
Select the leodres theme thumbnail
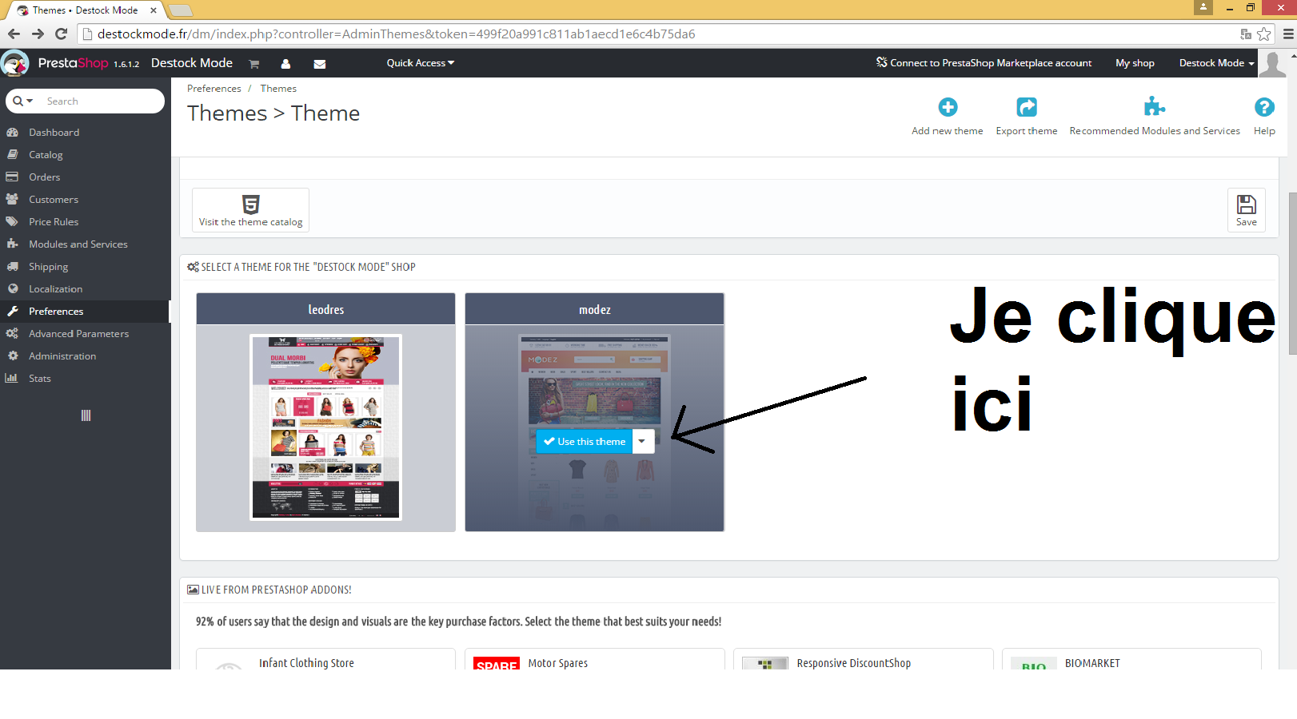click(x=325, y=427)
